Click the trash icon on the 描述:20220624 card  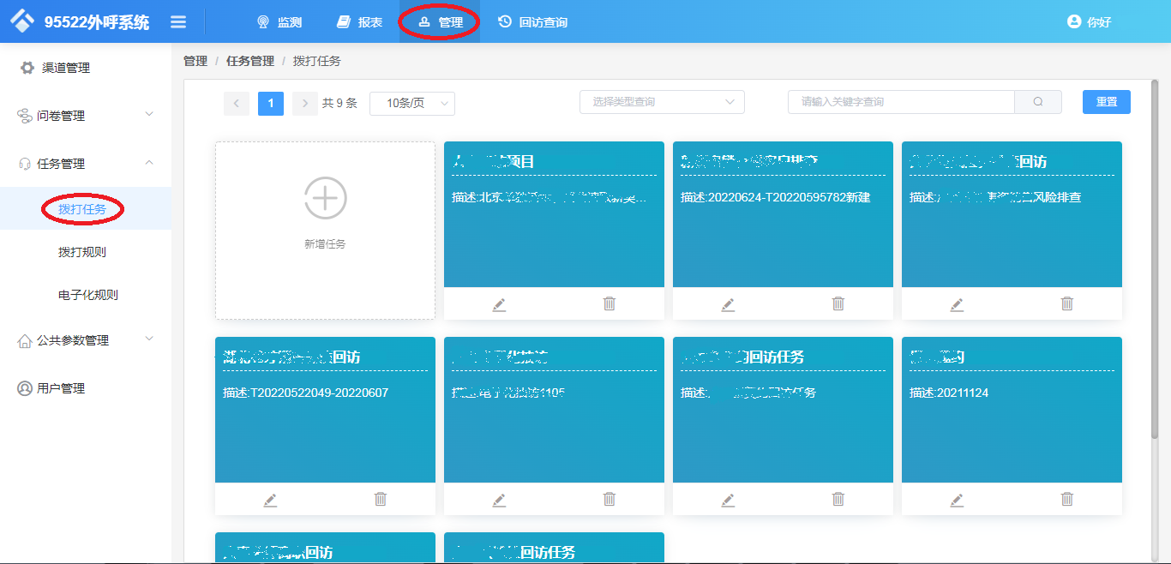click(x=838, y=303)
